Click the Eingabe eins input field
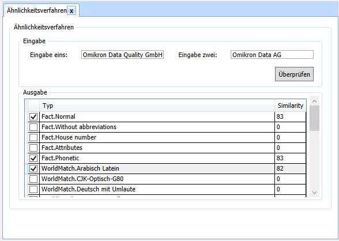The image size is (339, 241). (122, 55)
